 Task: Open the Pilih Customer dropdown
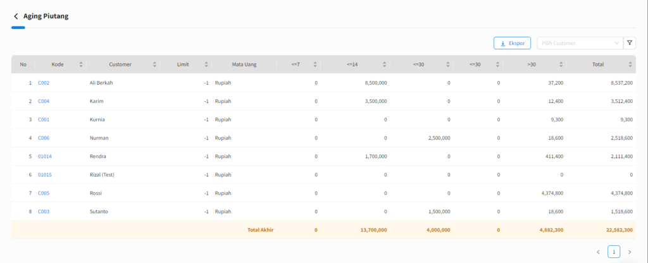coord(580,43)
